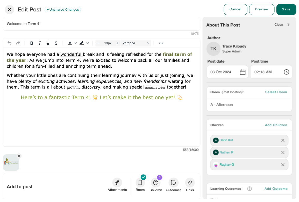Click the Select Room link
299x202 pixels.
pyautogui.click(x=276, y=92)
